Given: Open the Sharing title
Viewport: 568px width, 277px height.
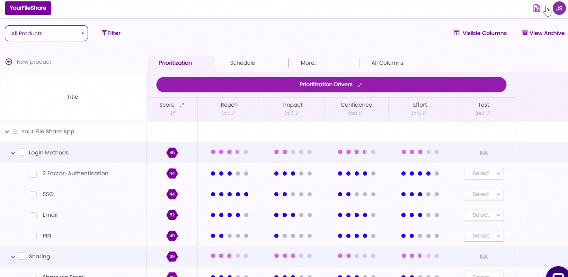Looking at the screenshot, I should [x=39, y=256].
